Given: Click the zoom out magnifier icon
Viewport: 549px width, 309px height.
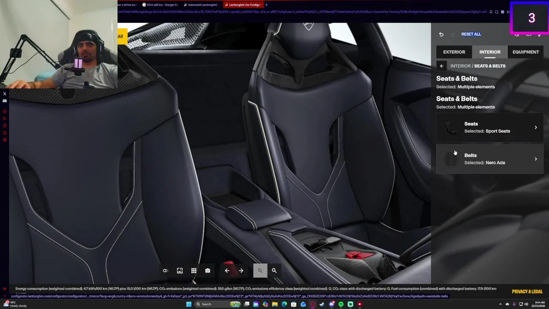Looking at the screenshot, I should point(274,270).
